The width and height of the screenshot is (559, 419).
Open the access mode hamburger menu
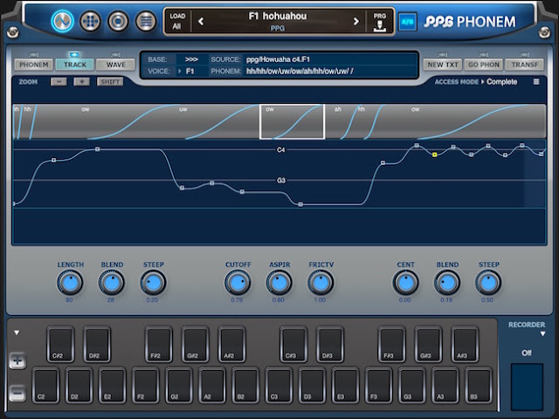click(535, 82)
